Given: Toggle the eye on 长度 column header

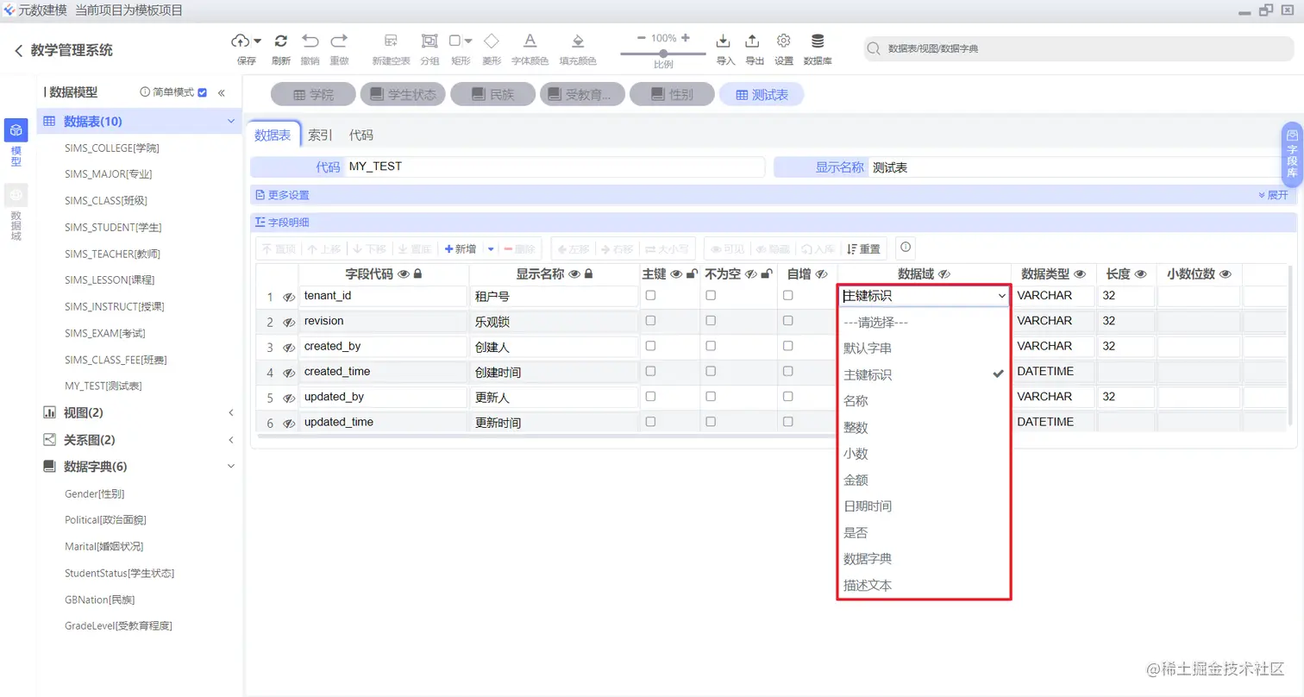Looking at the screenshot, I should pos(1140,274).
